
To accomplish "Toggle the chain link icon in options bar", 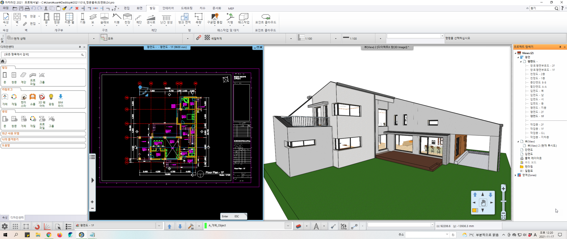I will click(x=198, y=38).
